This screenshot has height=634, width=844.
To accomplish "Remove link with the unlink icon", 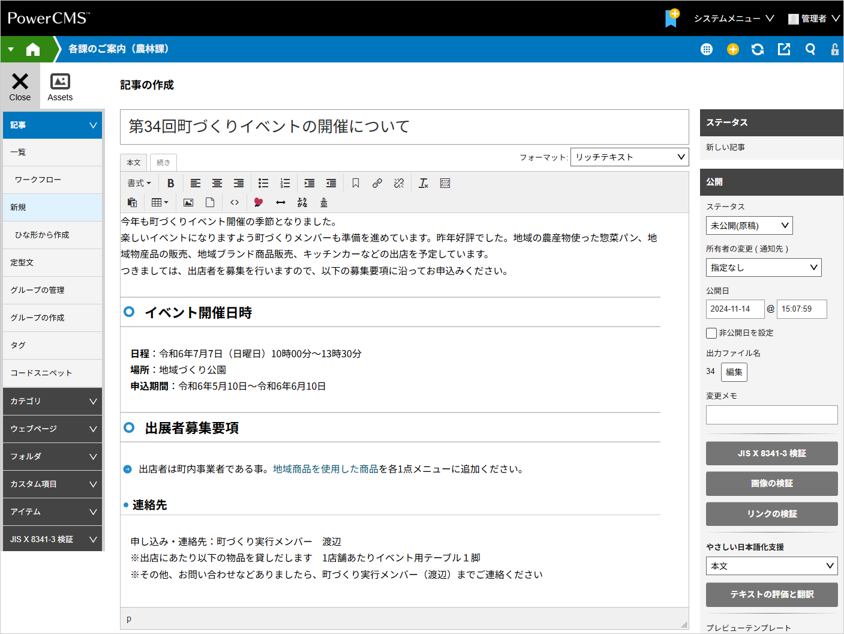I will (x=399, y=183).
